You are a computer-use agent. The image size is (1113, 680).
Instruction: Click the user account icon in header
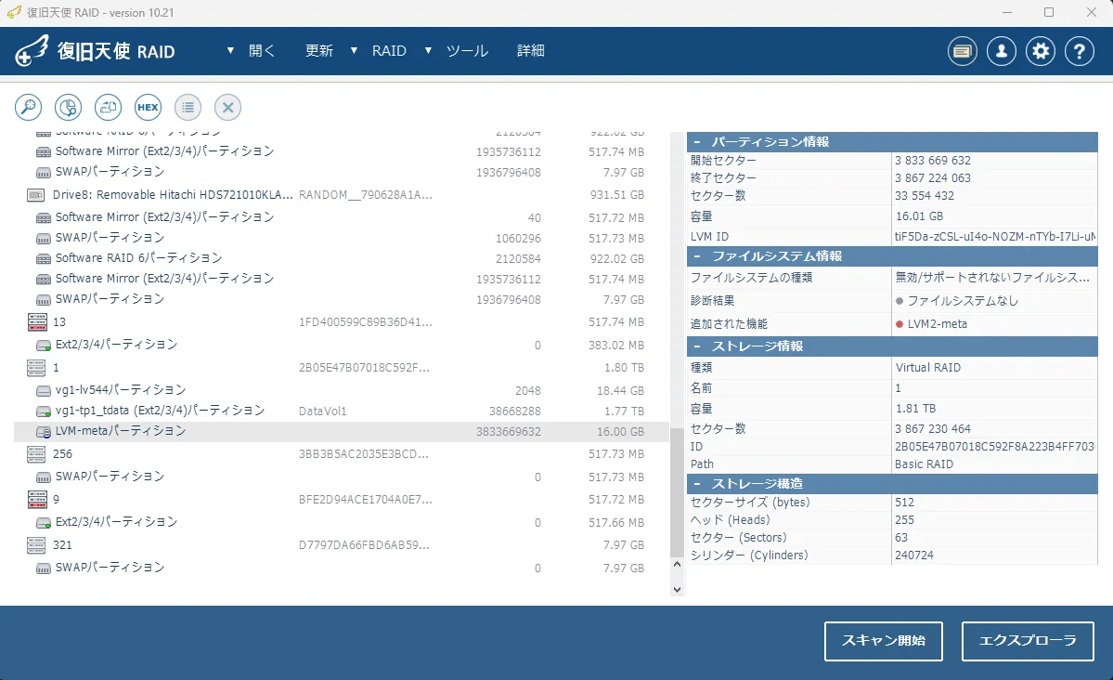[1002, 51]
